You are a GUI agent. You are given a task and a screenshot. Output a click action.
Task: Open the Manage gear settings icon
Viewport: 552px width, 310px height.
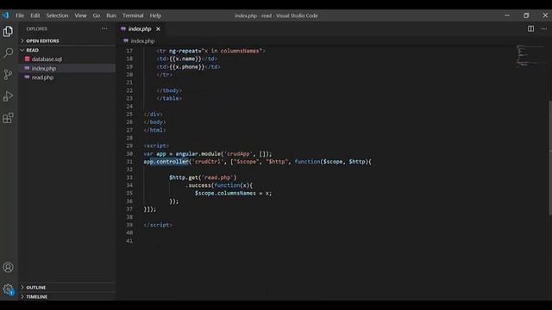click(8, 289)
